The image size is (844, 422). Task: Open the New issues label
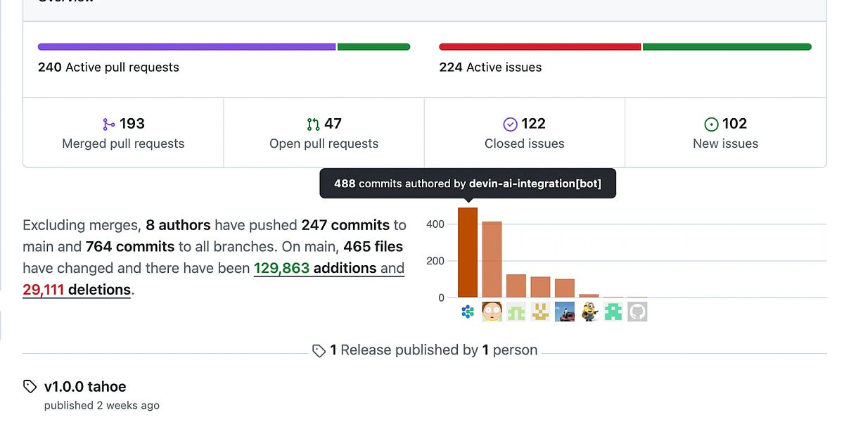(x=725, y=143)
